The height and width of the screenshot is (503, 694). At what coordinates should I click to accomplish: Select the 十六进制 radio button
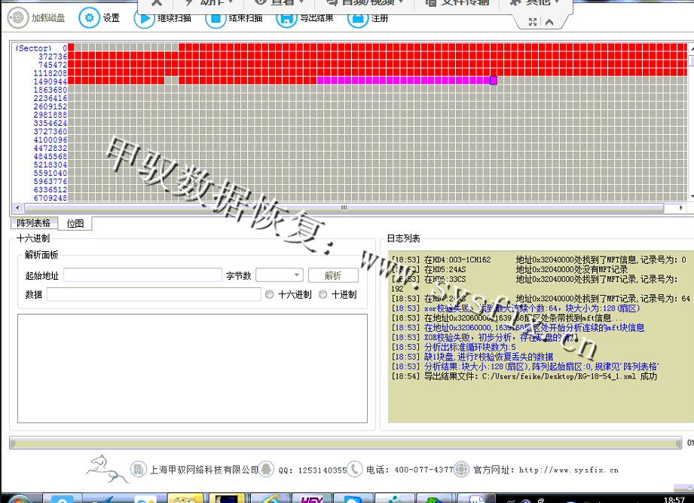[x=270, y=294]
